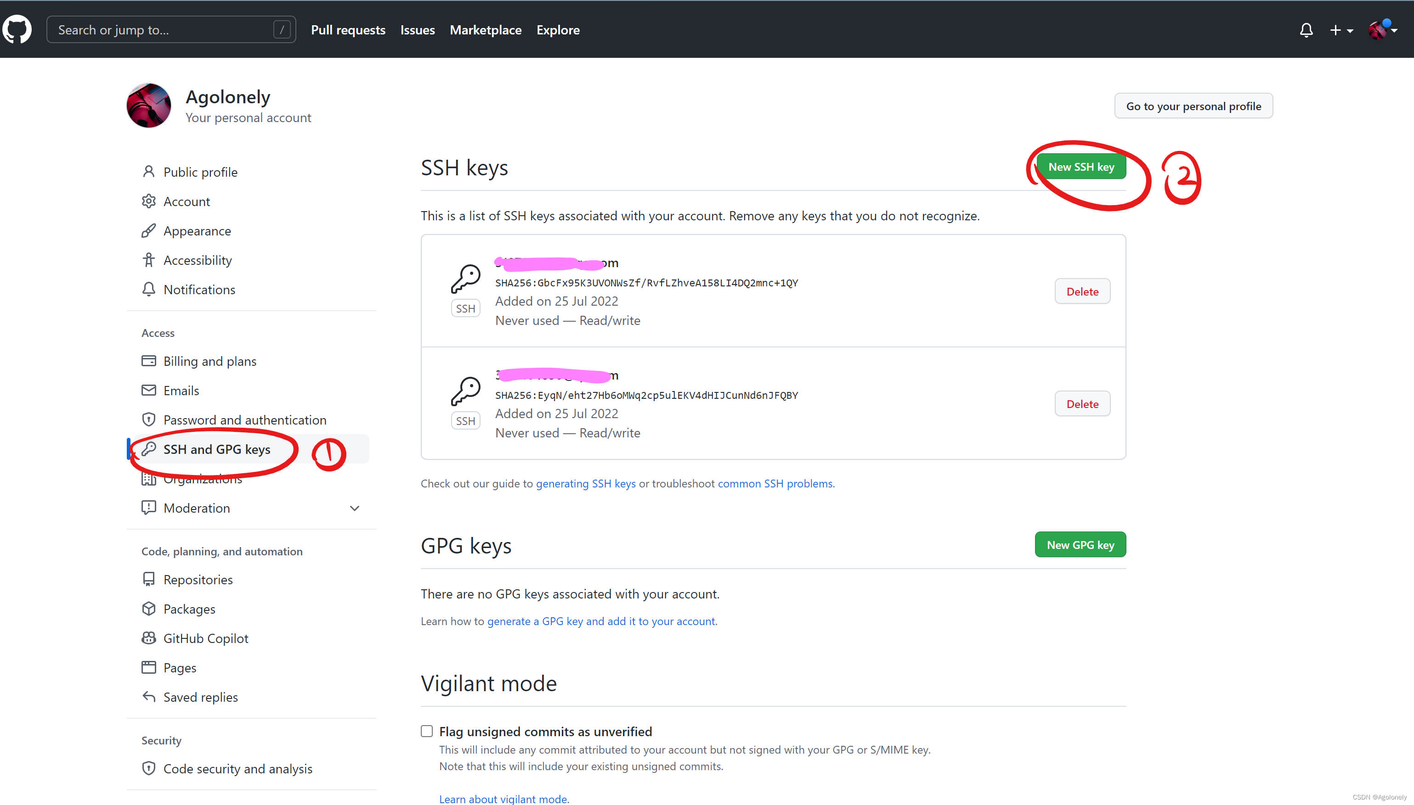Open the Agolonely account name link
Viewport: 1414px width, 805px height.
pyautogui.click(x=228, y=97)
